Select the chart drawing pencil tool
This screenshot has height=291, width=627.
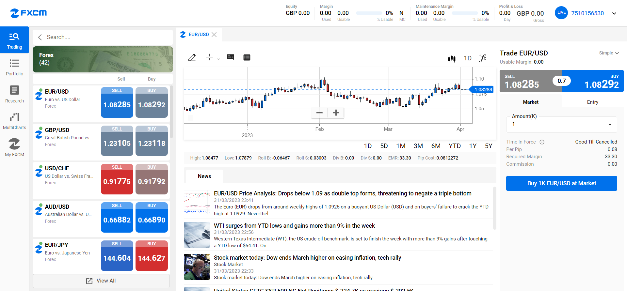pos(192,57)
